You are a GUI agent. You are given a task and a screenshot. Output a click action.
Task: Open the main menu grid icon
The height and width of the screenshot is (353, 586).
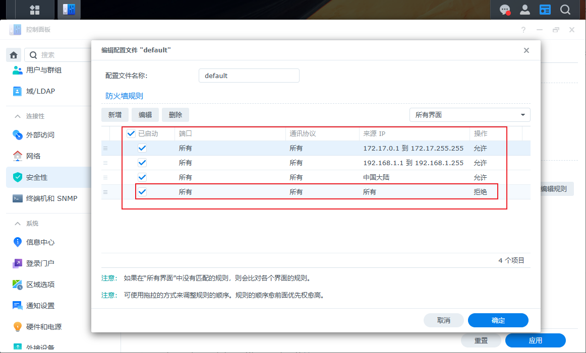[35, 10]
